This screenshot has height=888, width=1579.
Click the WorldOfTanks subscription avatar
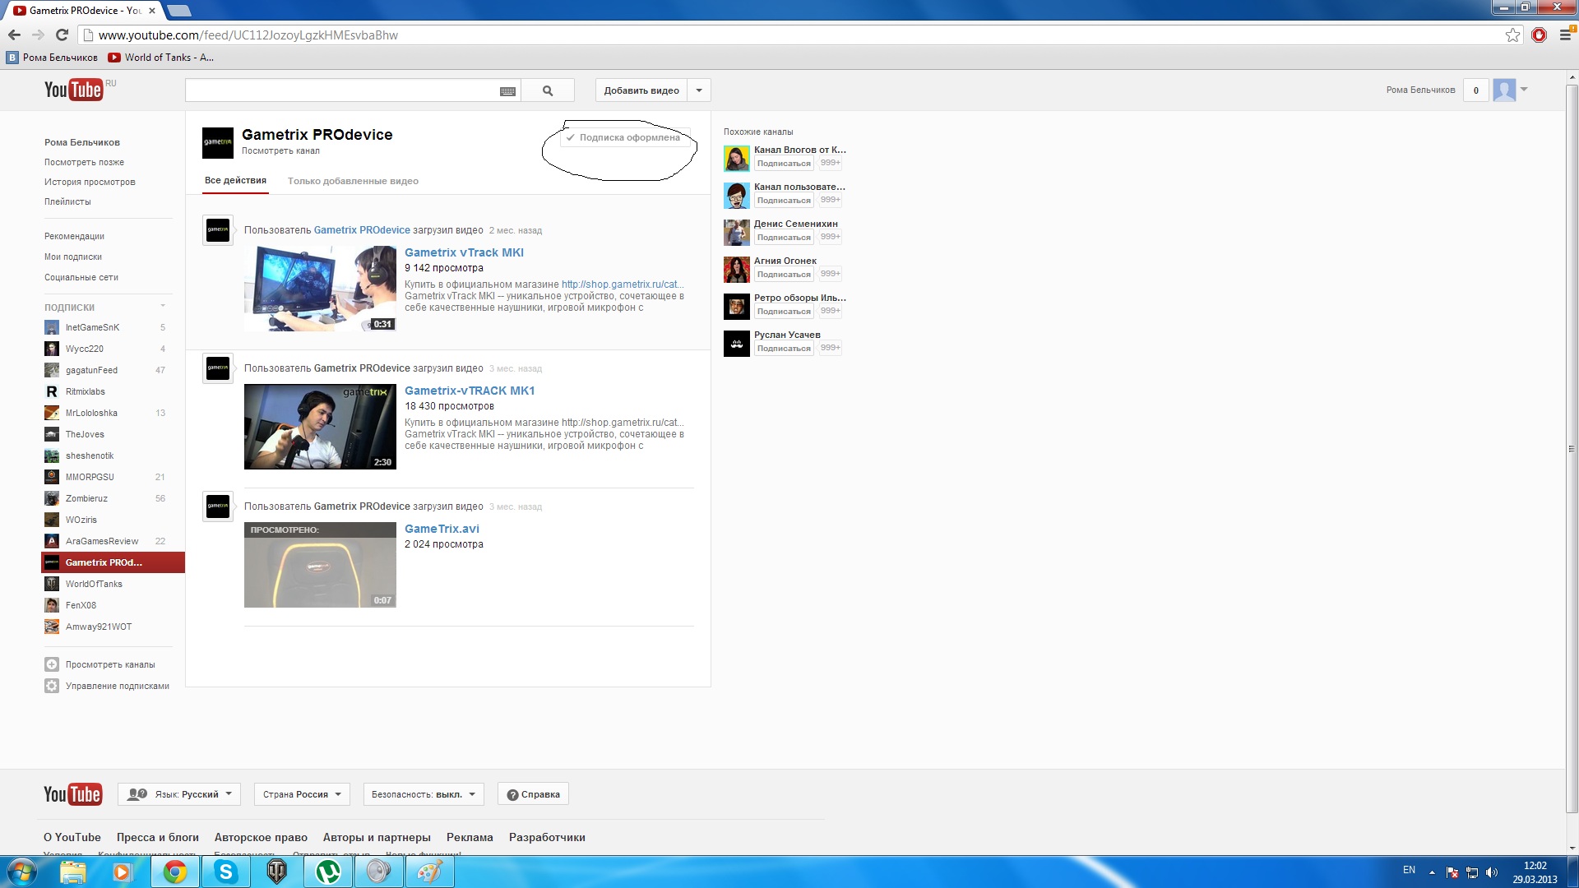[52, 584]
